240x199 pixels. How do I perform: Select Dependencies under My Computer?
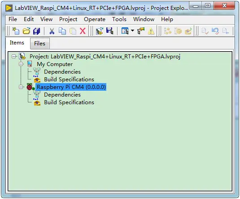click(62, 72)
